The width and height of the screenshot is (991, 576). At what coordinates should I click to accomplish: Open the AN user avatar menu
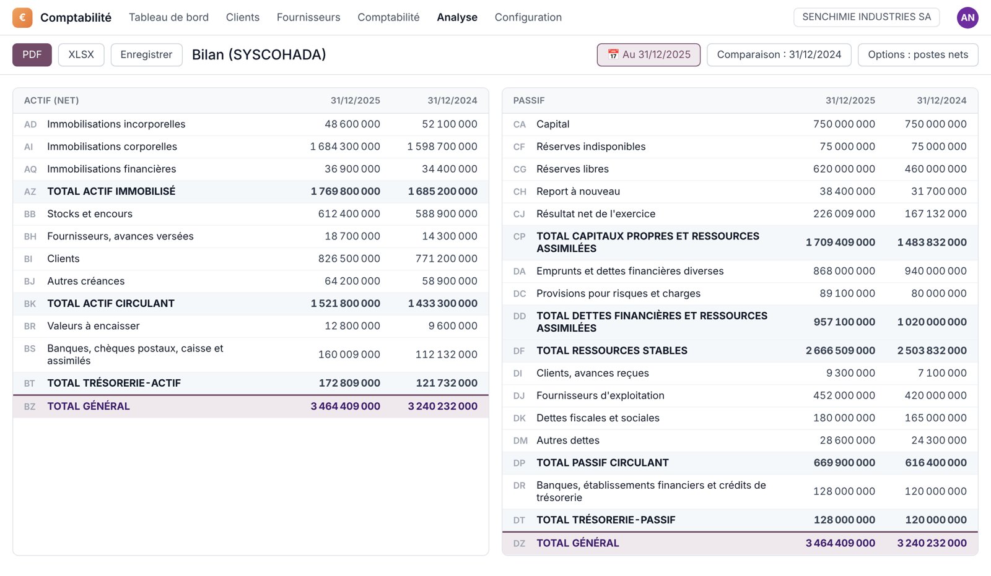pyautogui.click(x=967, y=17)
